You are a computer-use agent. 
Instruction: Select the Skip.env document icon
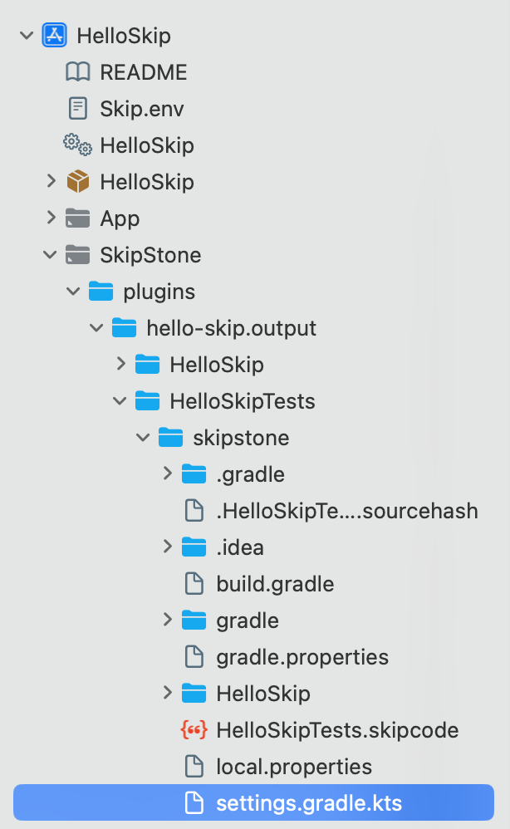tap(77, 108)
